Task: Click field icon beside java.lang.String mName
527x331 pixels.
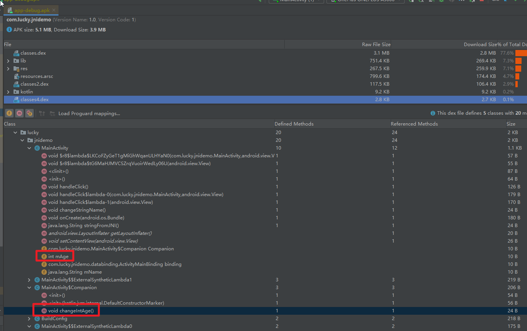Action: (44, 272)
